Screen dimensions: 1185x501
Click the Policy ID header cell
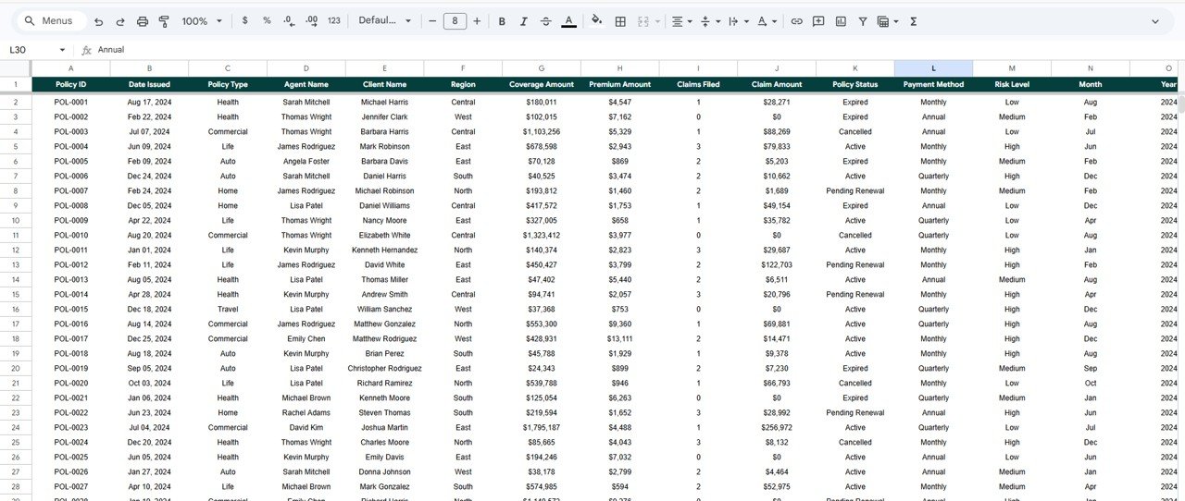[70, 84]
